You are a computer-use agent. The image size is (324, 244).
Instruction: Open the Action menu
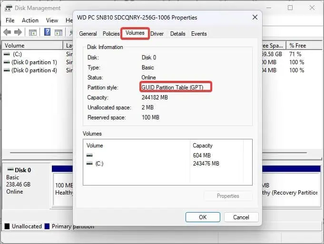pyautogui.click(x=30, y=20)
